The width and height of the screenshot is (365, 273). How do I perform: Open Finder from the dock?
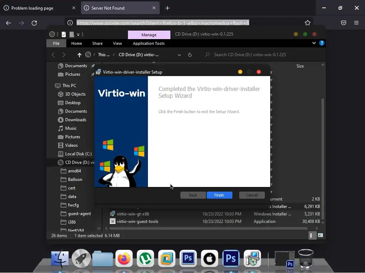pyautogui.click(x=60, y=258)
